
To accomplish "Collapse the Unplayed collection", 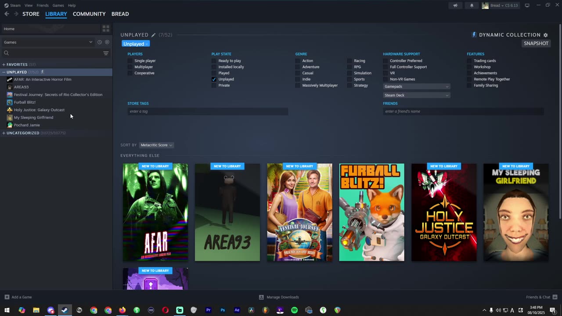I will tap(4, 72).
